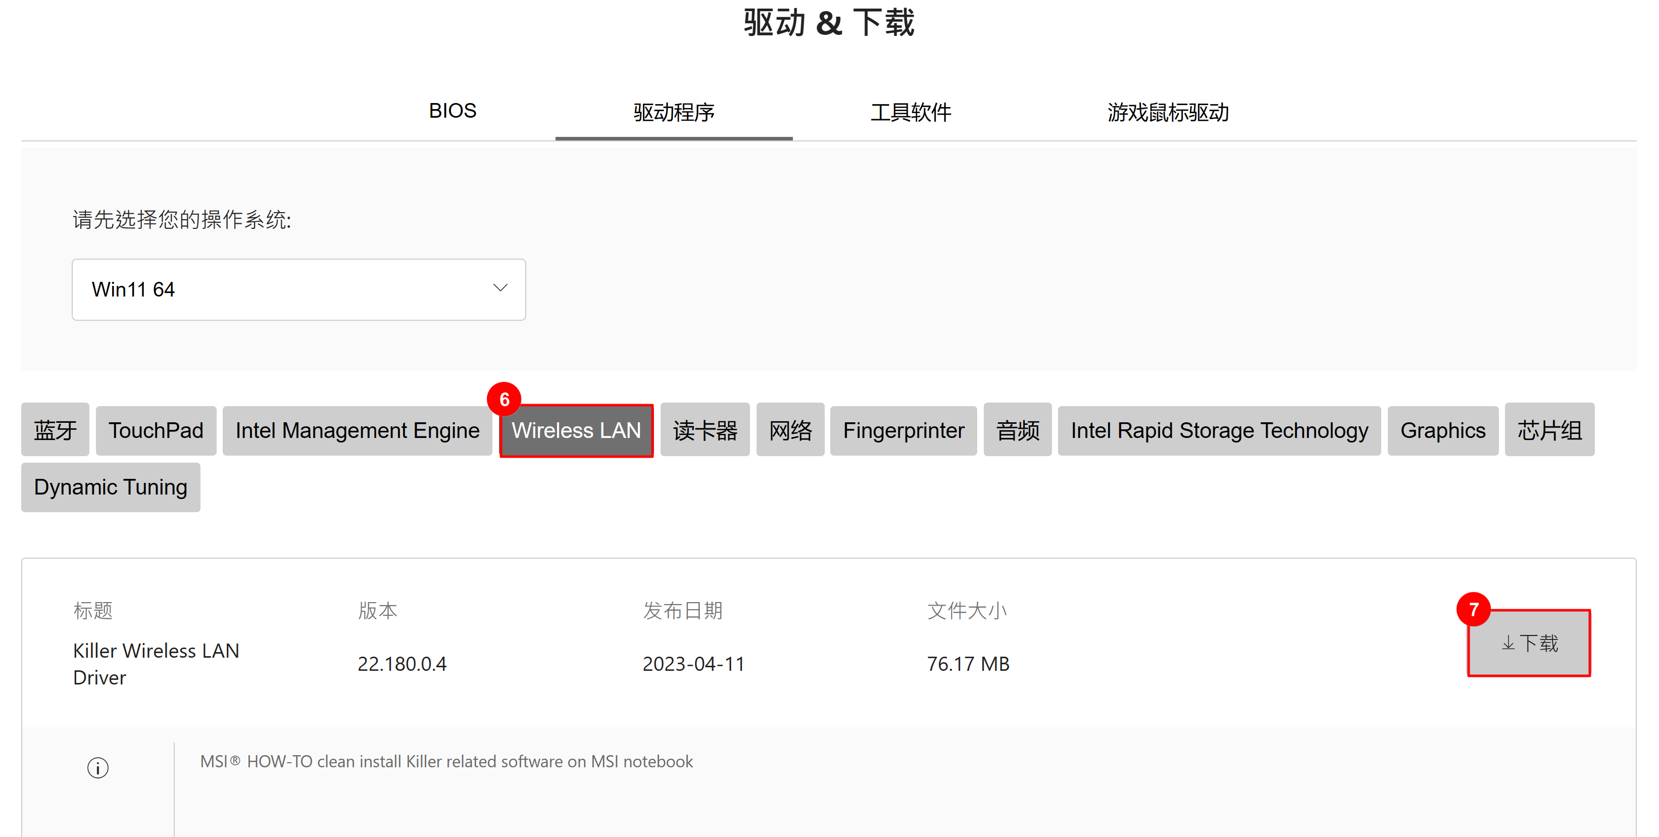Screen dimensions: 1659x837
Task: Select the Dynamic Tuning category
Action: [110, 487]
